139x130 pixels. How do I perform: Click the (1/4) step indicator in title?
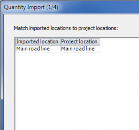(x=52, y=7)
